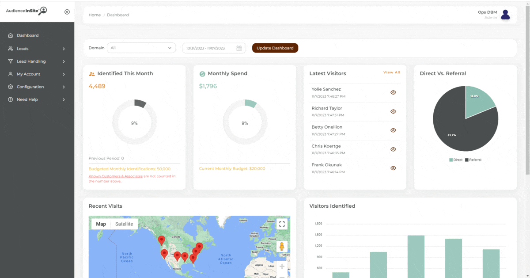The width and height of the screenshot is (530, 278).
Task: Switch map to Satellite view
Action: pos(124,224)
